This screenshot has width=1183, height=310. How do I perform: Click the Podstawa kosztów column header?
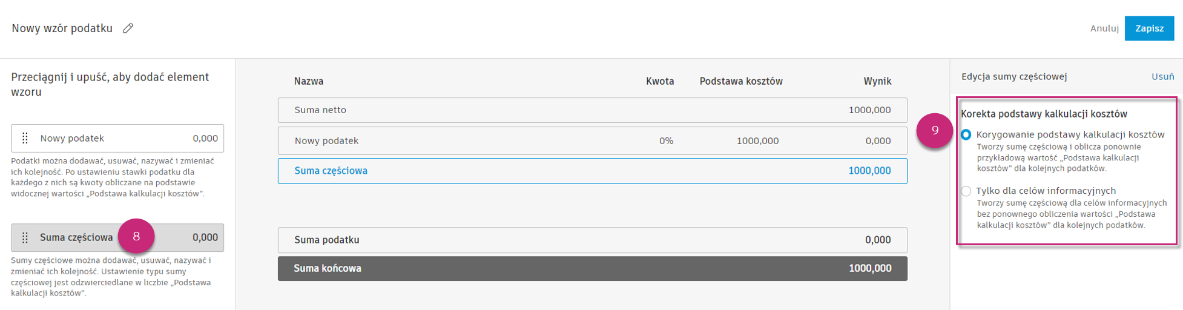(x=741, y=81)
